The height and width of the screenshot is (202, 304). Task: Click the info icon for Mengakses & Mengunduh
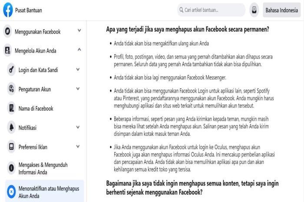coord(11,168)
